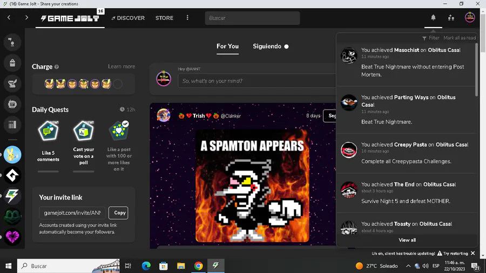This screenshot has width=486, height=273.
Task: Open the volume control in the tray
Action: pyautogui.click(x=426, y=266)
